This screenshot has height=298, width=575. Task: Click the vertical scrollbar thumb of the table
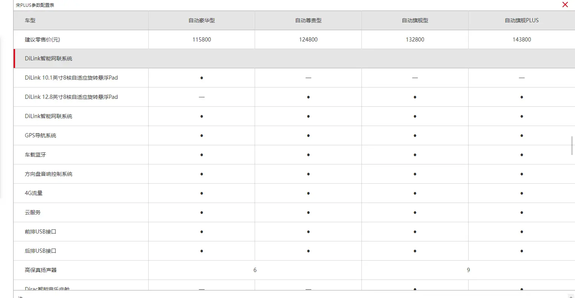(572, 146)
